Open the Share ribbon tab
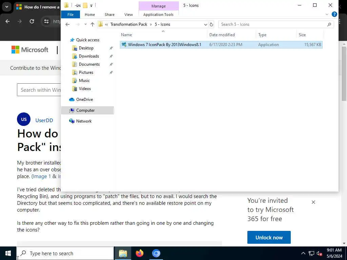 (109, 15)
